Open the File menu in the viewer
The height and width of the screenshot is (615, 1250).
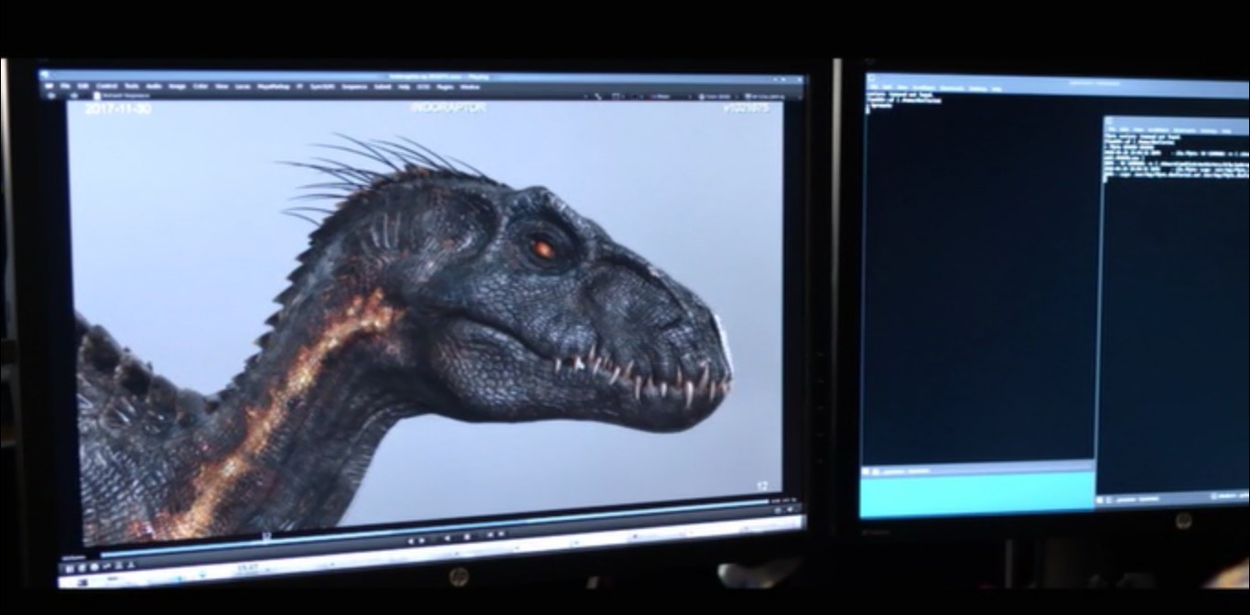tap(65, 87)
